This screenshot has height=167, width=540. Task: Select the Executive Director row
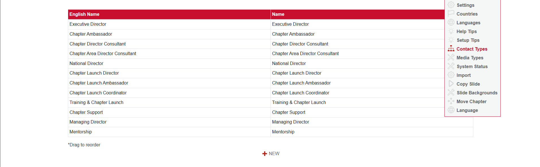pyautogui.click(x=88, y=24)
